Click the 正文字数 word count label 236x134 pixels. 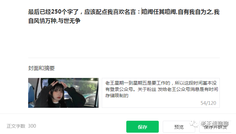click(x=16, y=126)
